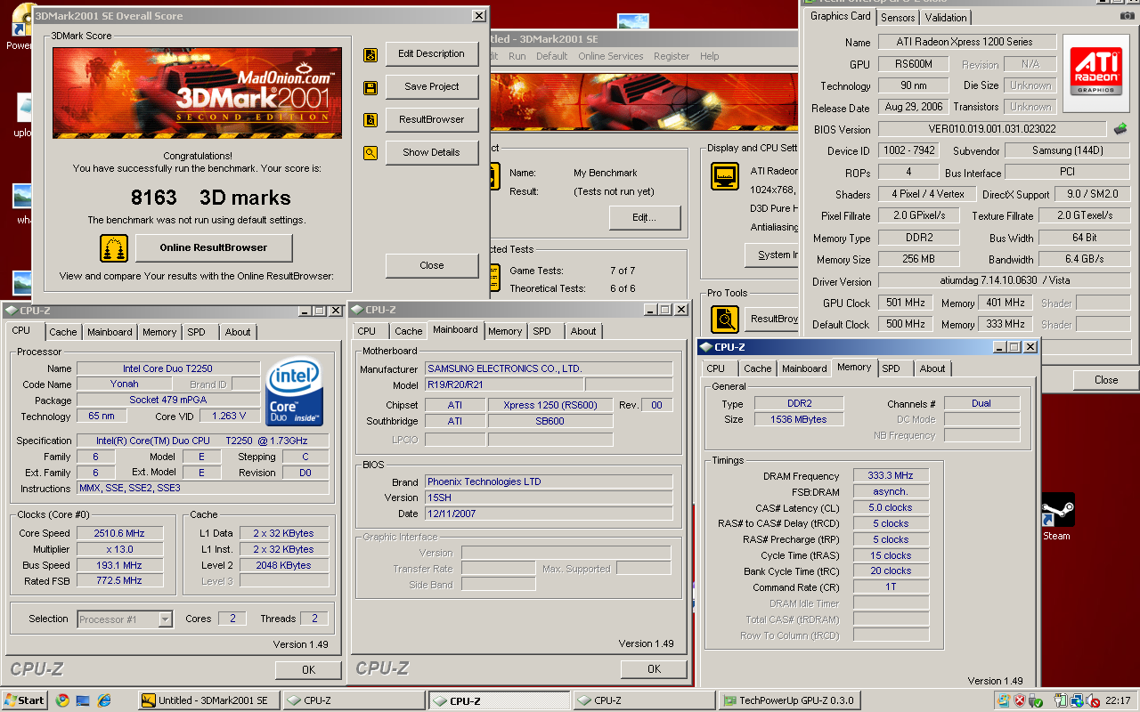The height and width of the screenshot is (712, 1140).
Task: Click the Show Details button
Action: click(x=432, y=152)
